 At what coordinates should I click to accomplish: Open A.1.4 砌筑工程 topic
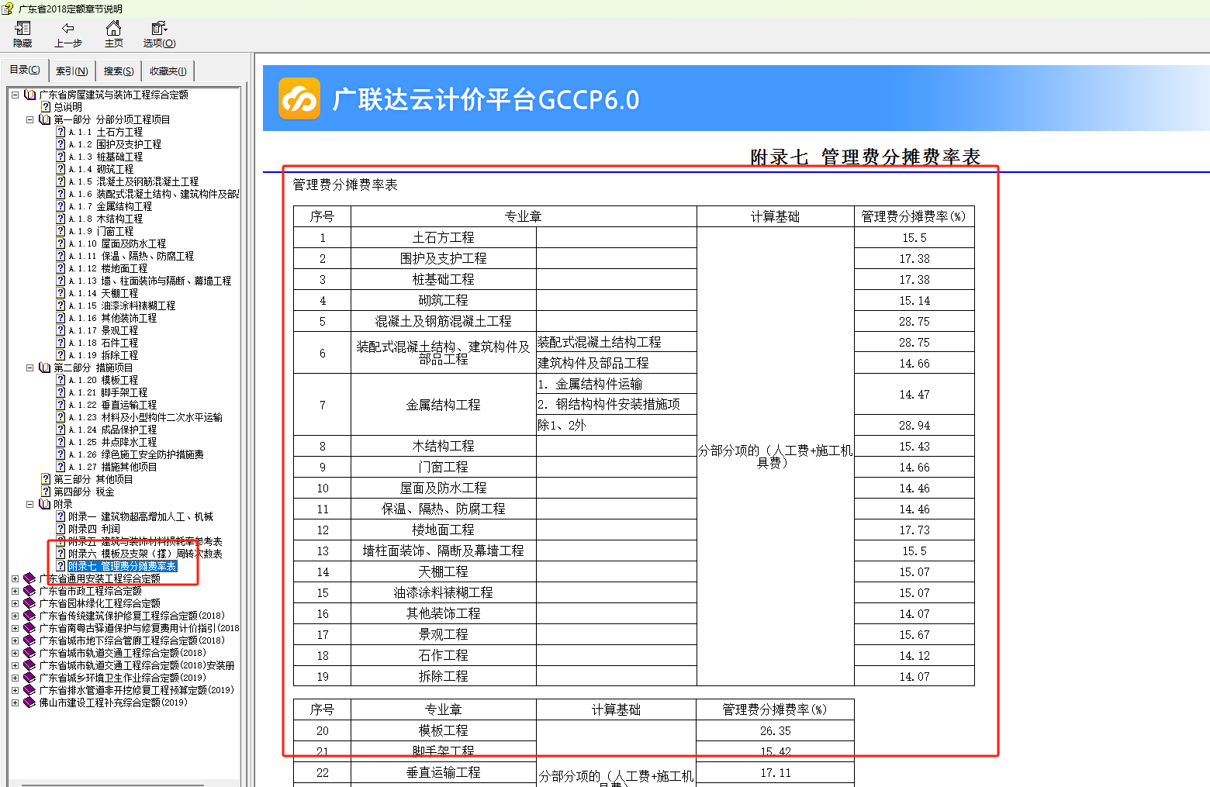(x=101, y=169)
